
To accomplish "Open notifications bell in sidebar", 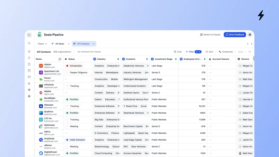I will (x=29, y=58).
